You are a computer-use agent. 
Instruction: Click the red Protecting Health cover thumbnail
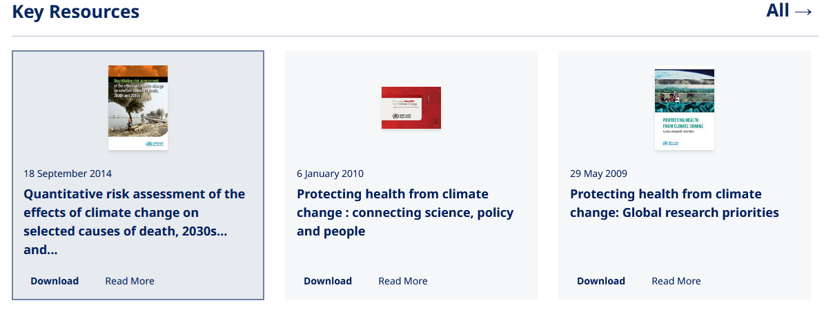coord(411,108)
